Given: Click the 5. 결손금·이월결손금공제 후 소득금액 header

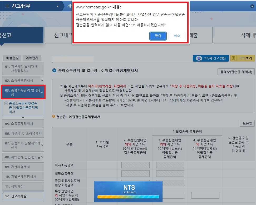Looking at the screenshot, I should (x=239, y=144).
